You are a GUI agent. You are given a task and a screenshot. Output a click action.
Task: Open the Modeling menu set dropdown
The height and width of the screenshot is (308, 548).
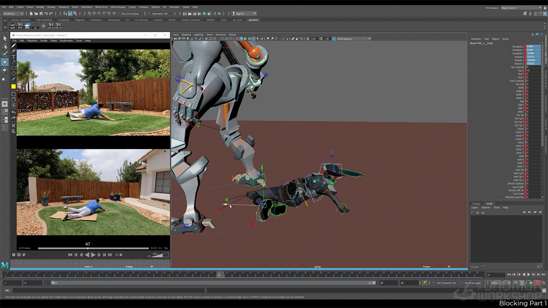(13, 14)
